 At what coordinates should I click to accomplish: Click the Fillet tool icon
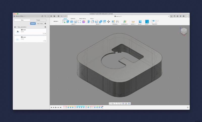click(x=92, y=22)
